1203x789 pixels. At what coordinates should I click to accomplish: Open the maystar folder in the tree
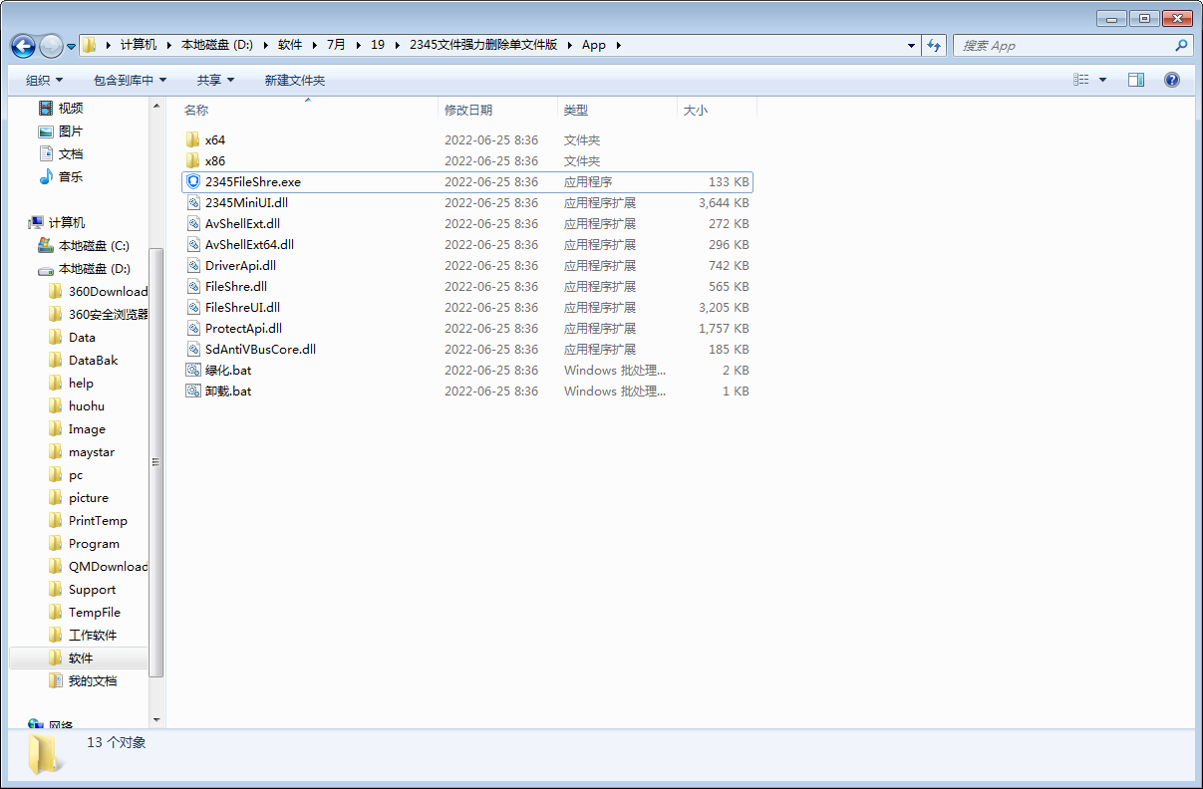point(91,451)
